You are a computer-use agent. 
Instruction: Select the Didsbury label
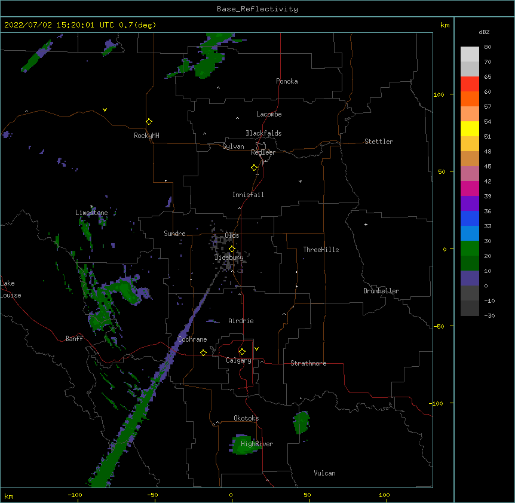pos(229,257)
